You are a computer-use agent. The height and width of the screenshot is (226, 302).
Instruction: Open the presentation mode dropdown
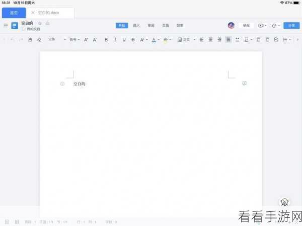(262, 26)
